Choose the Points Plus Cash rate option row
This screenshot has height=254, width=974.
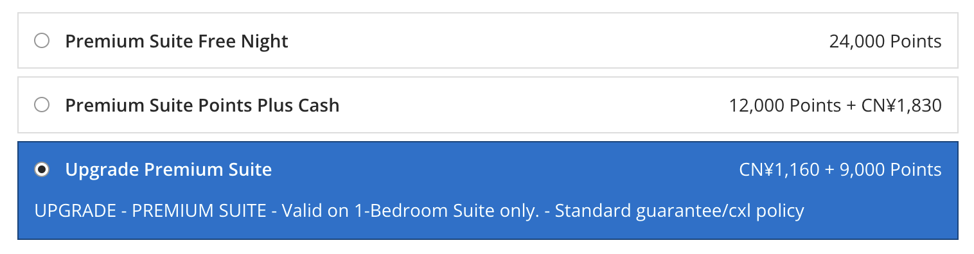pos(488,105)
